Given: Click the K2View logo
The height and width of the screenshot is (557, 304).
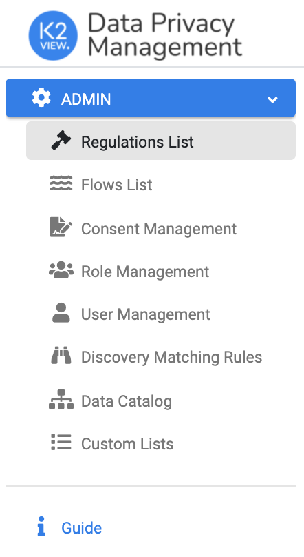Looking at the screenshot, I should pyautogui.click(x=53, y=35).
